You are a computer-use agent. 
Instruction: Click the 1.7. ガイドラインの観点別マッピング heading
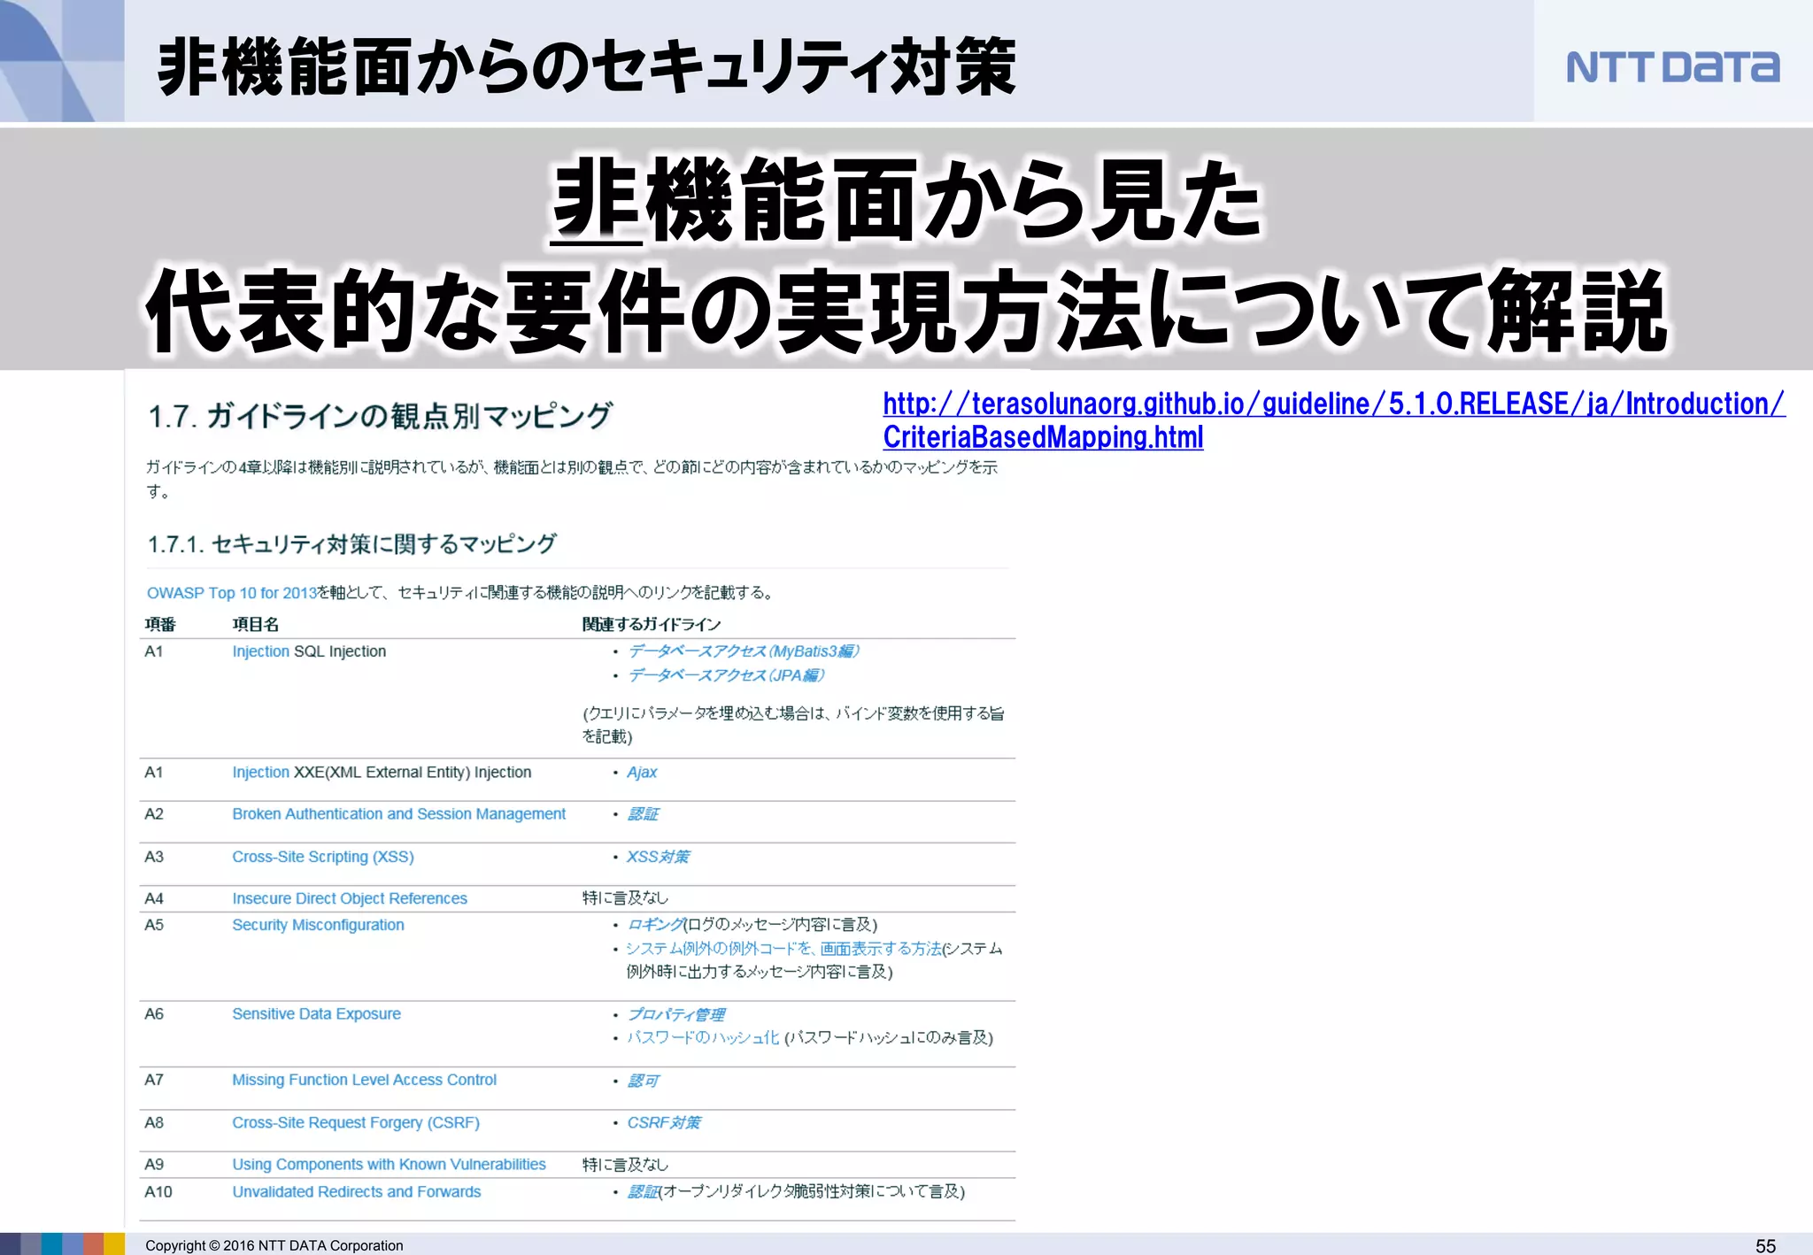380,416
